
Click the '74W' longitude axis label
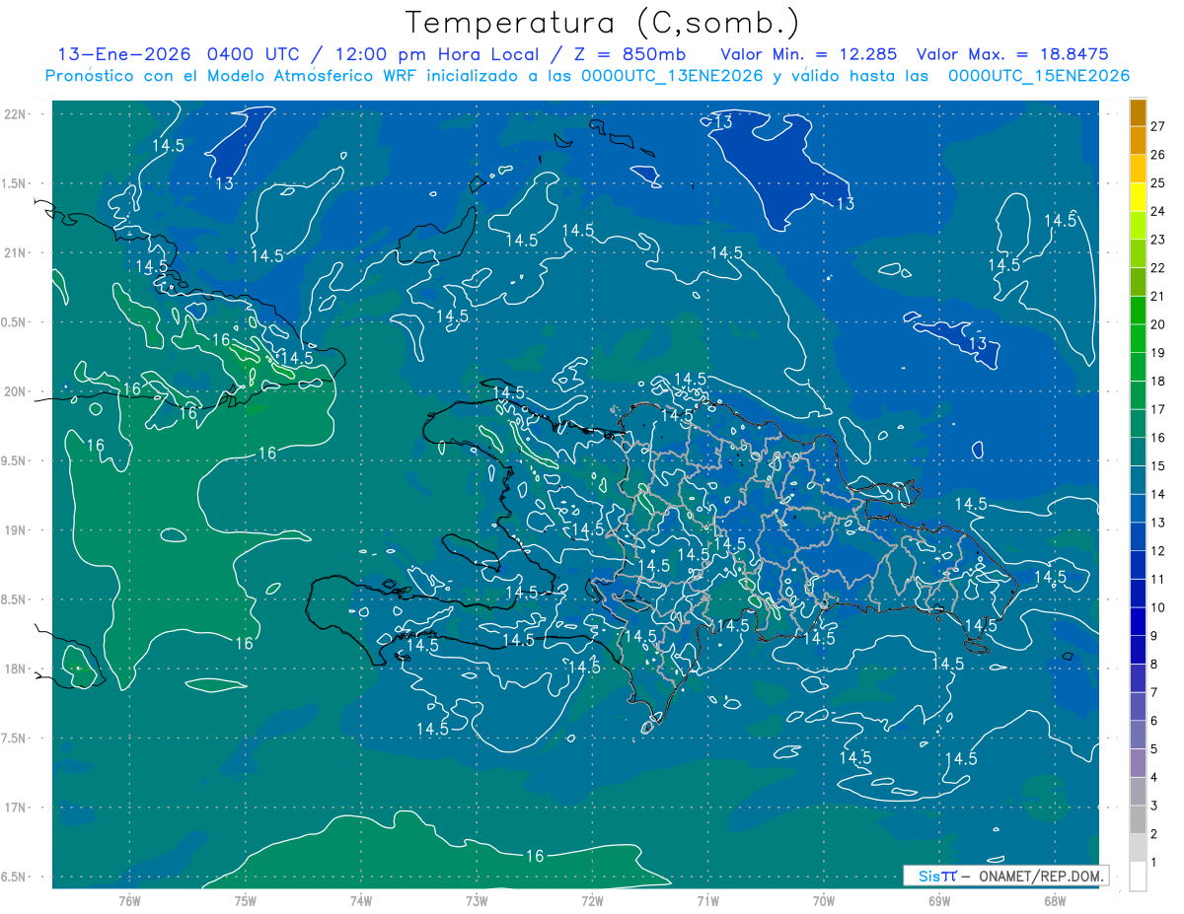tap(360, 900)
